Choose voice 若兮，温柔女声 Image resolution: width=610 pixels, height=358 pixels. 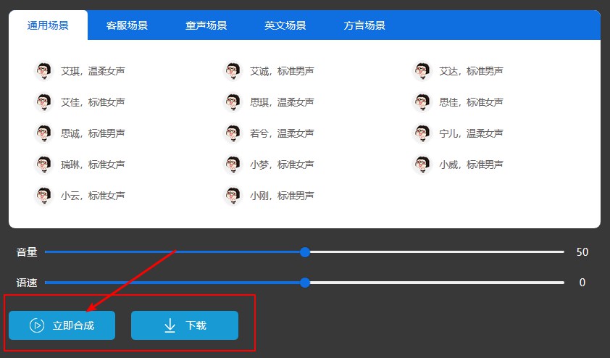tap(282, 133)
